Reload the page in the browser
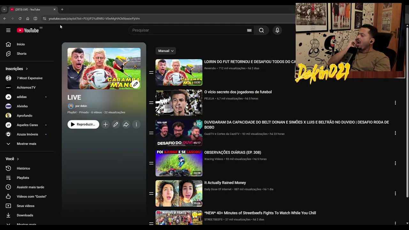The width and height of the screenshot is (409, 230). click(x=20, y=19)
